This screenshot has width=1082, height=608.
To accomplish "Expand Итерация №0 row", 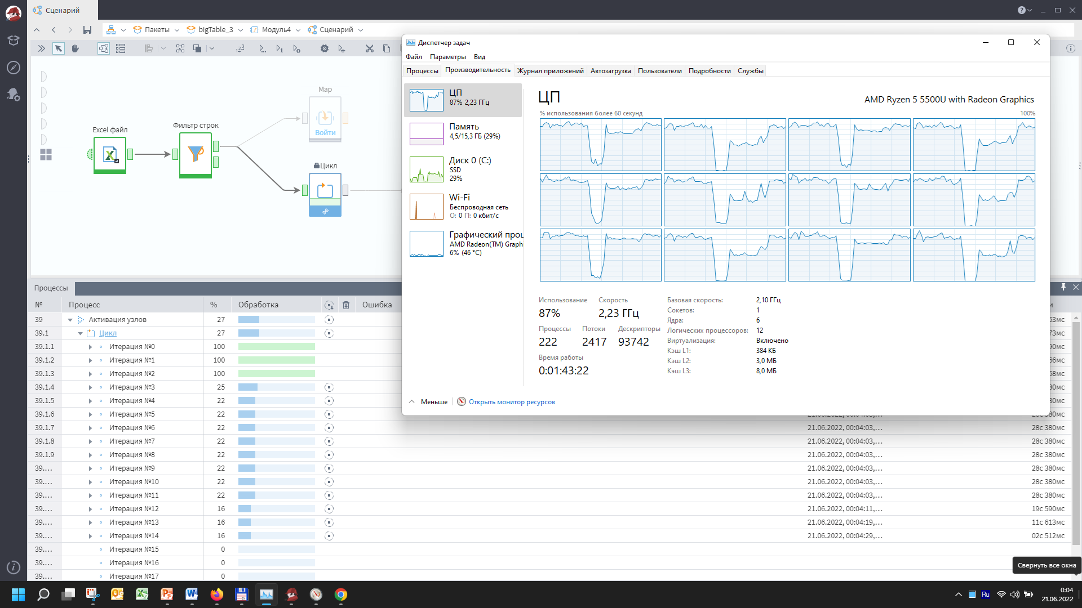I will point(90,347).
